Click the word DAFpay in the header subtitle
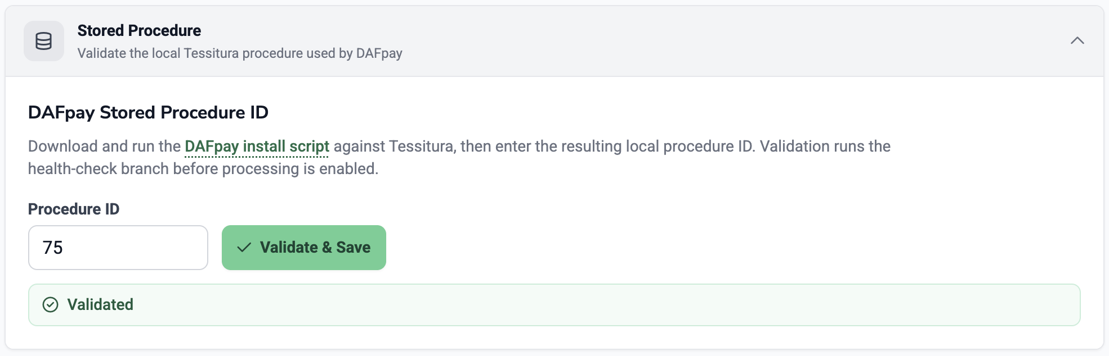The image size is (1109, 356). point(379,53)
